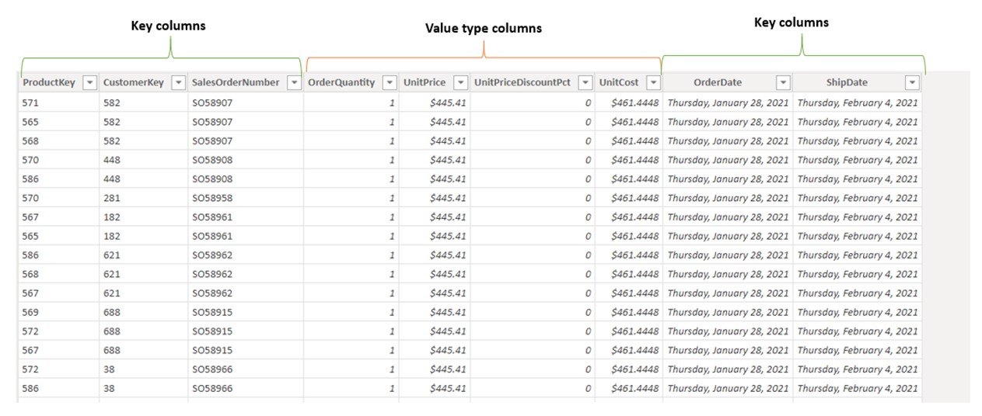Viewport: 982px width, 416px height.
Task: Open the OrderDate column filter dropdown
Action: point(783,82)
